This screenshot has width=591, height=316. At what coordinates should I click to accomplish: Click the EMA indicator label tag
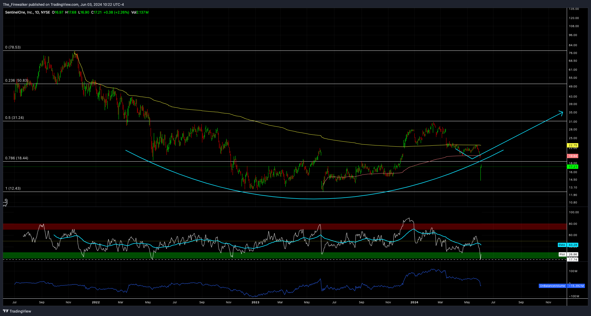pos(562,245)
